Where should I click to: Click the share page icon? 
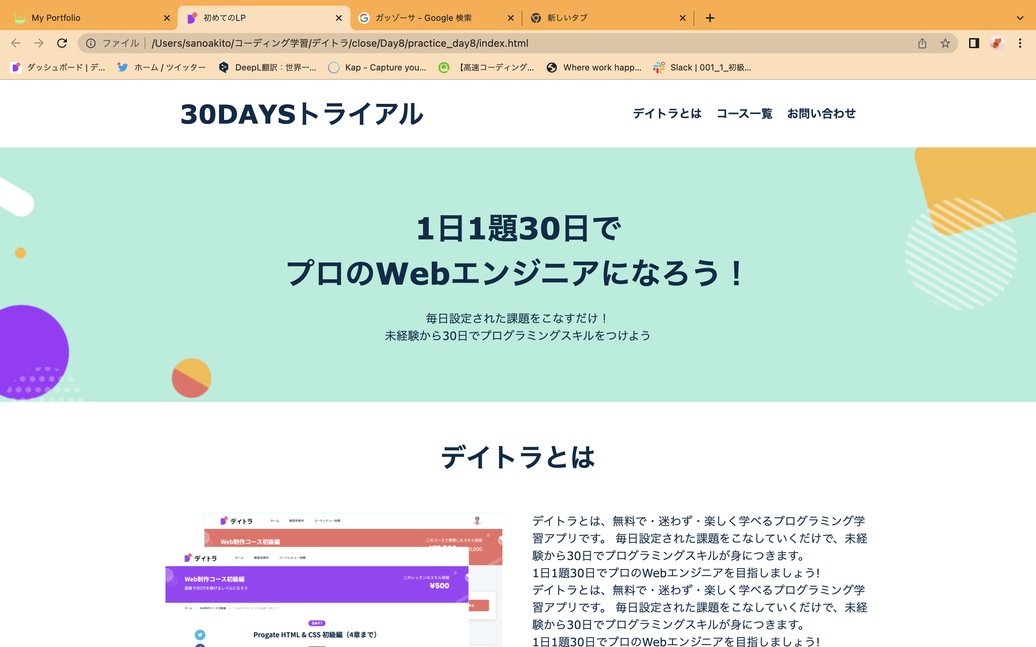coord(922,43)
